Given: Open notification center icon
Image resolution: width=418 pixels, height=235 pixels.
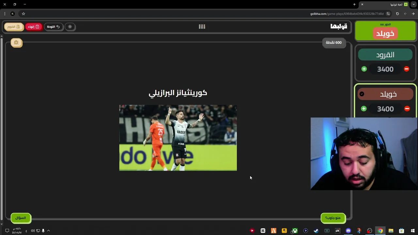Looking at the screenshot, I should [7, 231].
